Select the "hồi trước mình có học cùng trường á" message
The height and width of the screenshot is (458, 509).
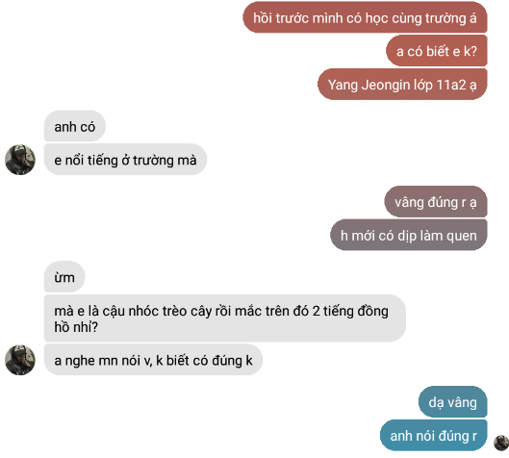[365, 17]
